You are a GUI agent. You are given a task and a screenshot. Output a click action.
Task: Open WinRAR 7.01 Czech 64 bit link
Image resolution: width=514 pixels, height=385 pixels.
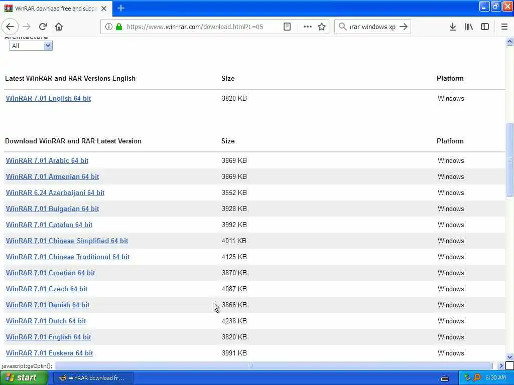pyautogui.click(x=47, y=289)
